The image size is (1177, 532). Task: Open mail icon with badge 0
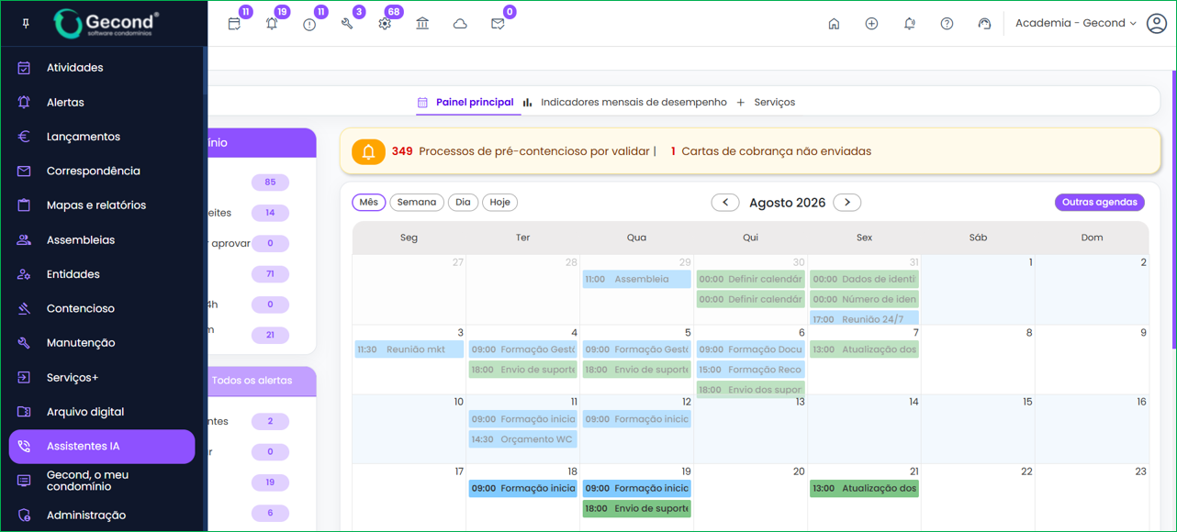(498, 24)
